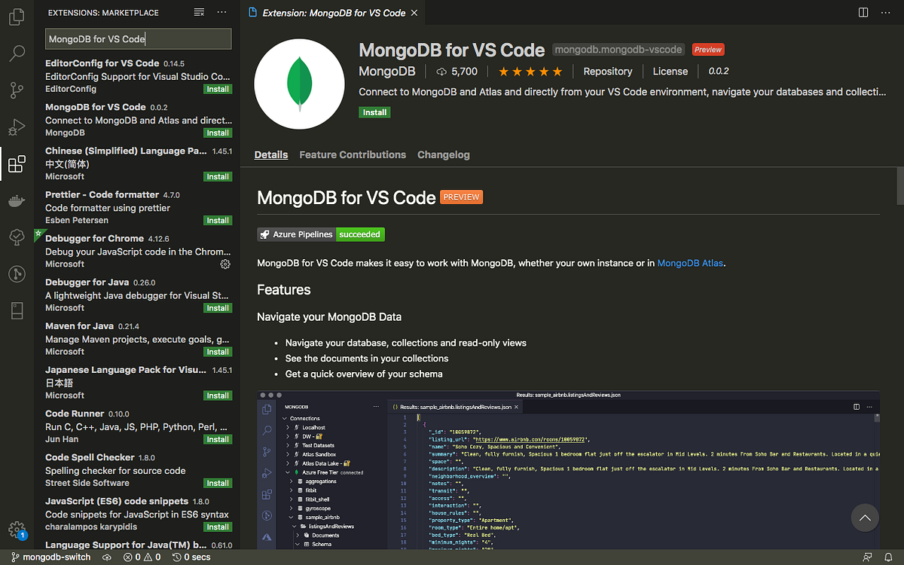Click the mongodb-switch branch indicator
Screen dimensions: 904x565
click(50, 557)
